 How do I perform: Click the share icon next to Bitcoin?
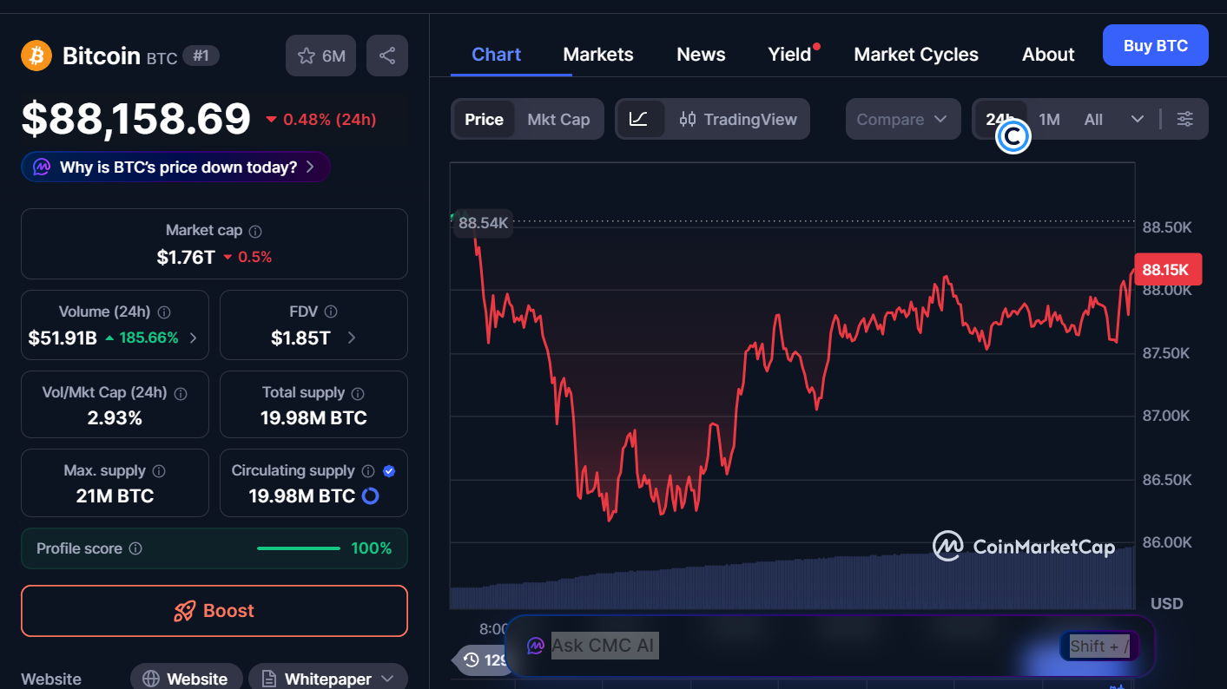pos(387,56)
